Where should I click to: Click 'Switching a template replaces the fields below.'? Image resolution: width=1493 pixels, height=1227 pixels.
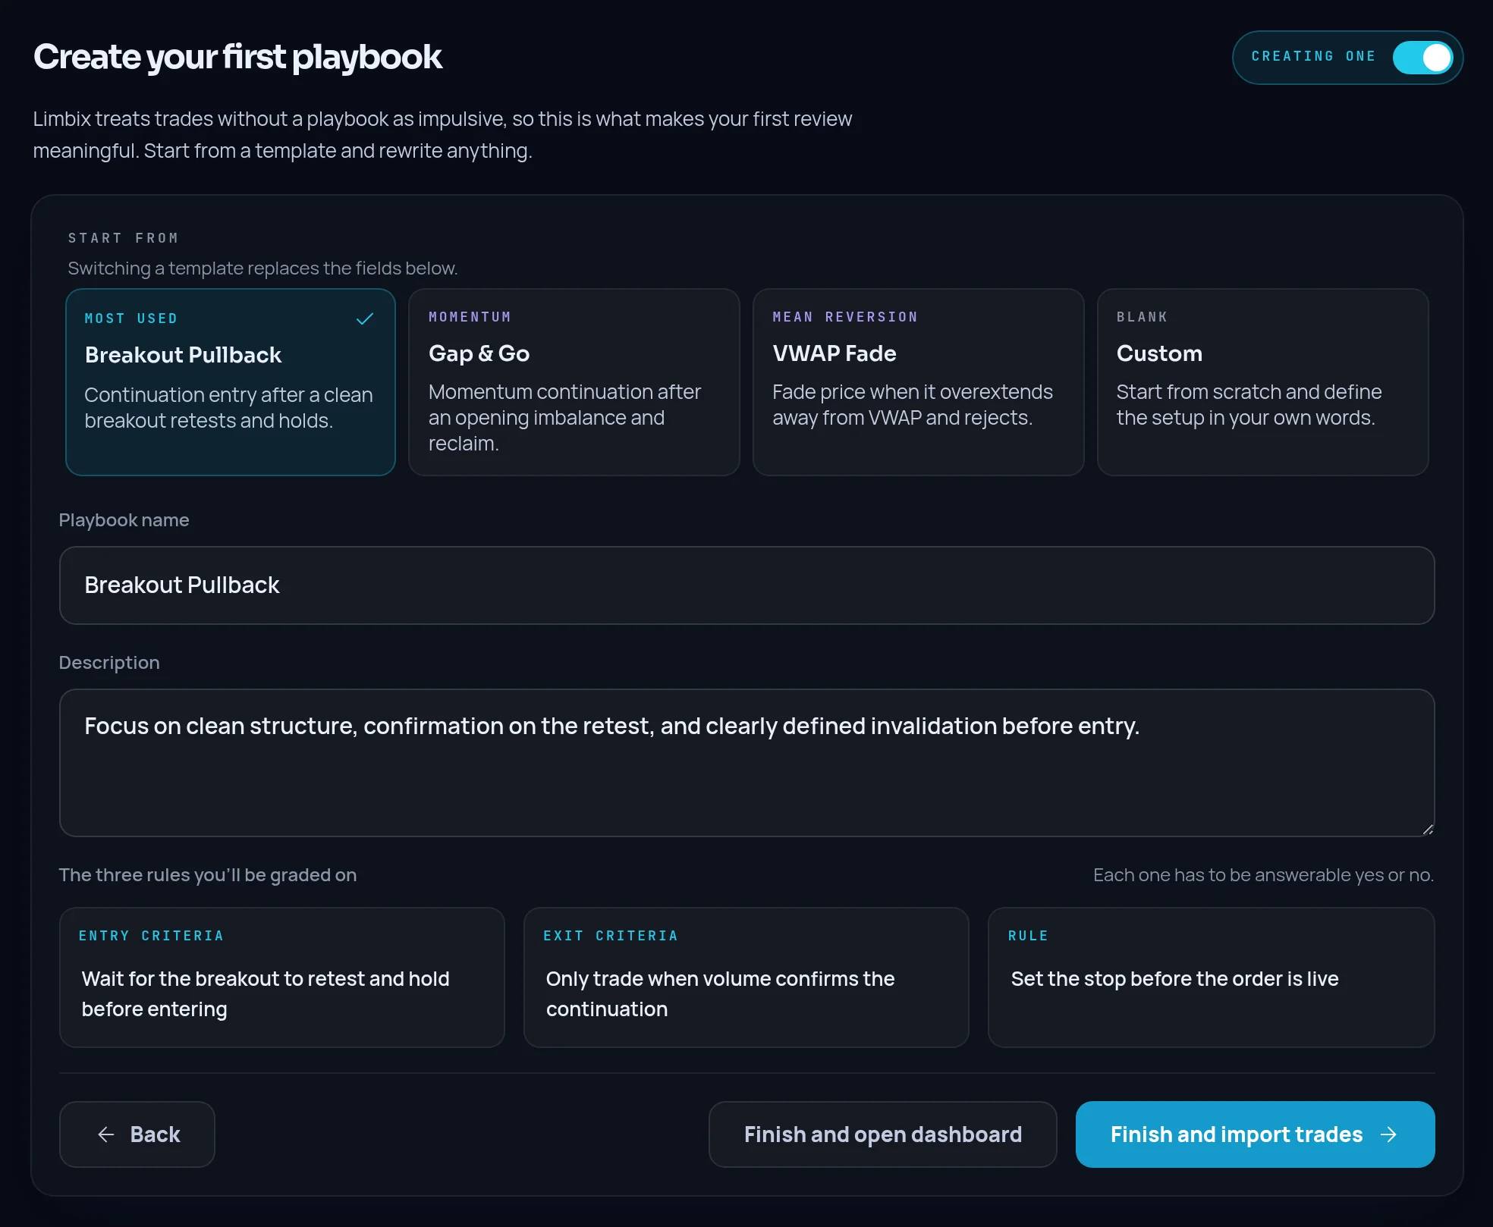point(262,268)
